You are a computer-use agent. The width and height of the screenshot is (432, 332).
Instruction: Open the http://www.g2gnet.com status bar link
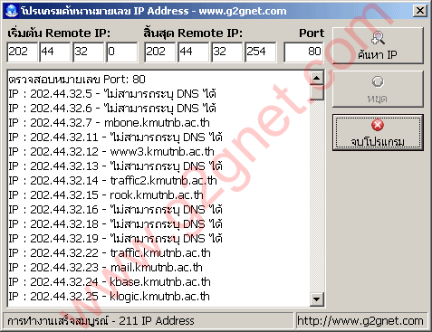pyautogui.click(x=360, y=321)
